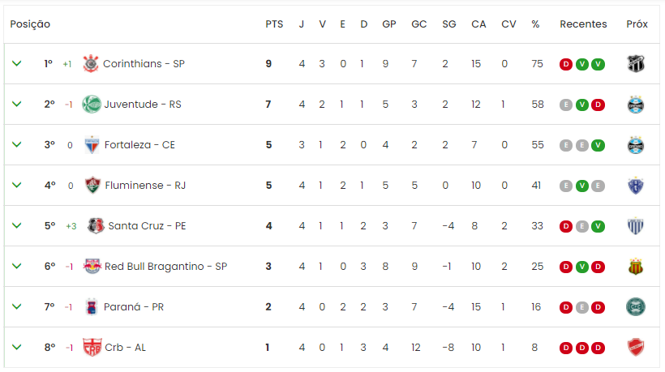Click the Fluminense crest icon
The width and height of the screenshot is (665, 372).
[x=92, y=185]
